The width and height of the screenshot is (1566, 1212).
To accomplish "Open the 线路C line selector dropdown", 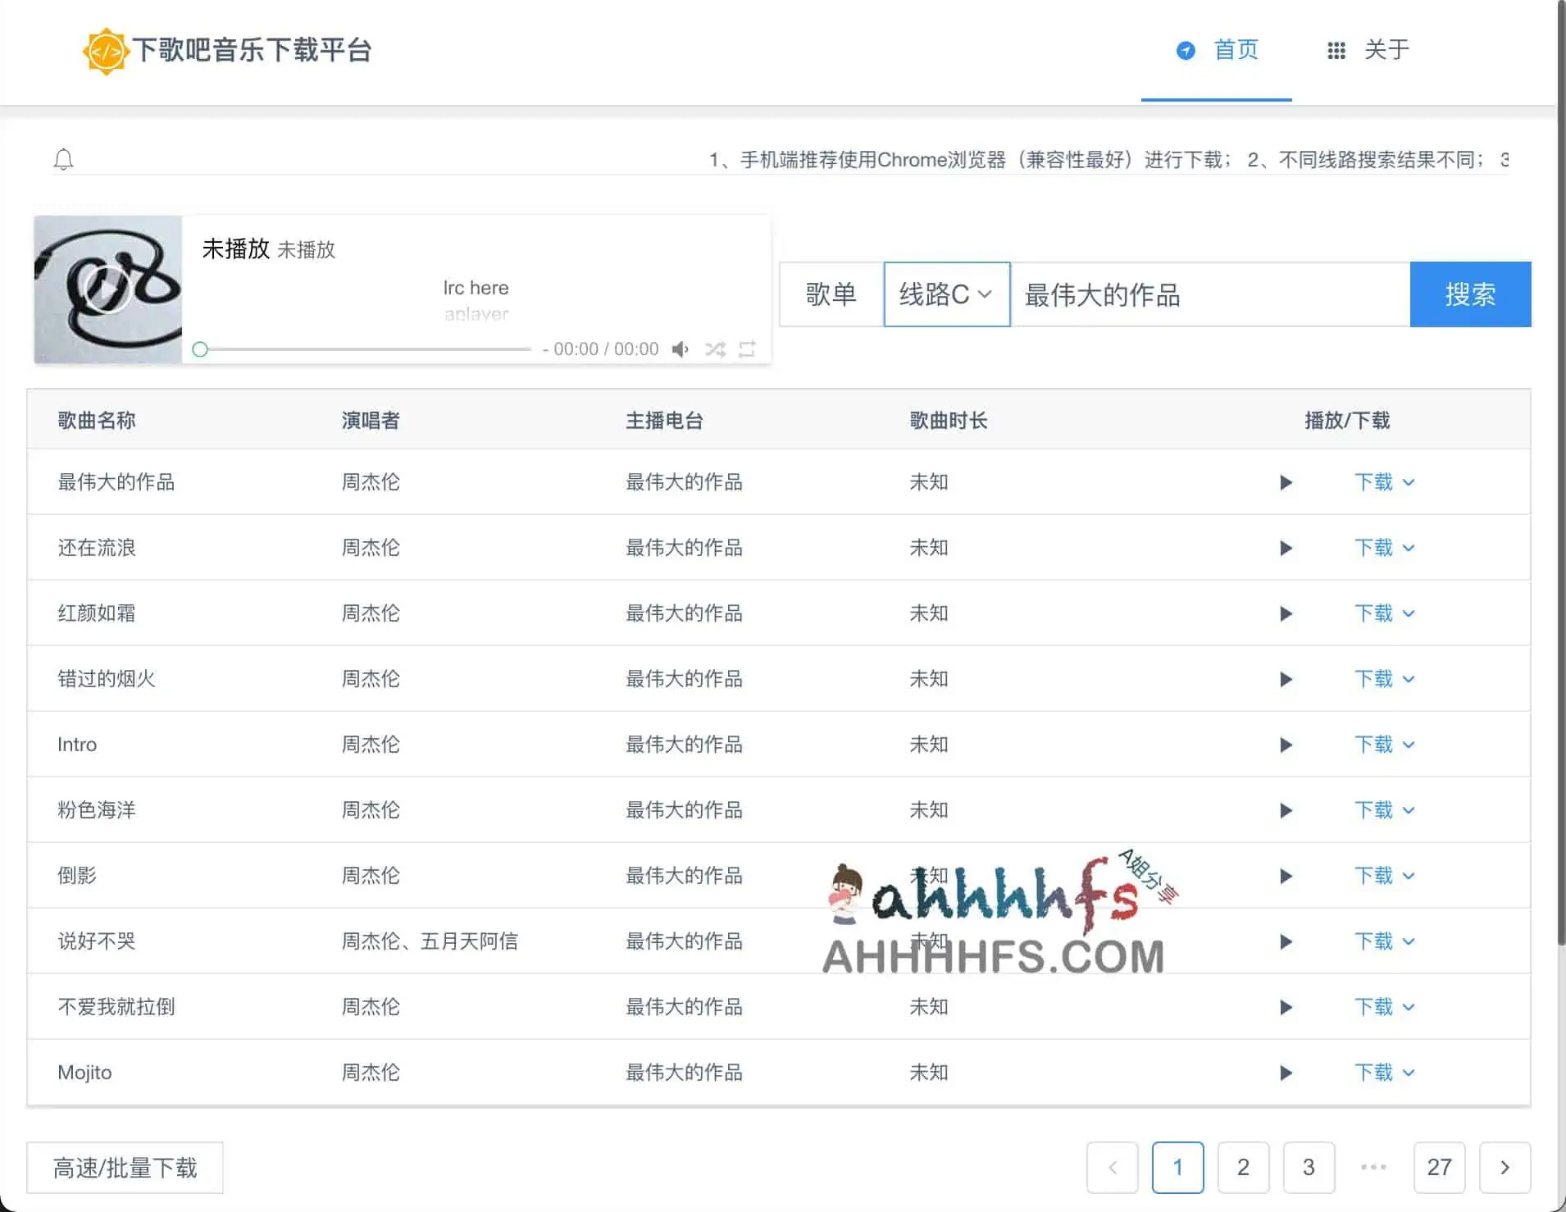I will tap(946, 294).
